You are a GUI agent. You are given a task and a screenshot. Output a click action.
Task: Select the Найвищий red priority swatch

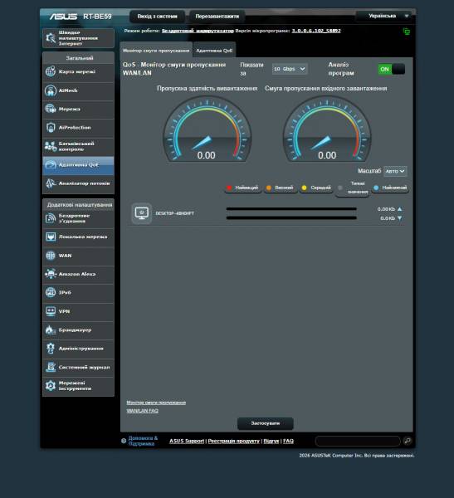pyautogui.click(x=229, y=188)
